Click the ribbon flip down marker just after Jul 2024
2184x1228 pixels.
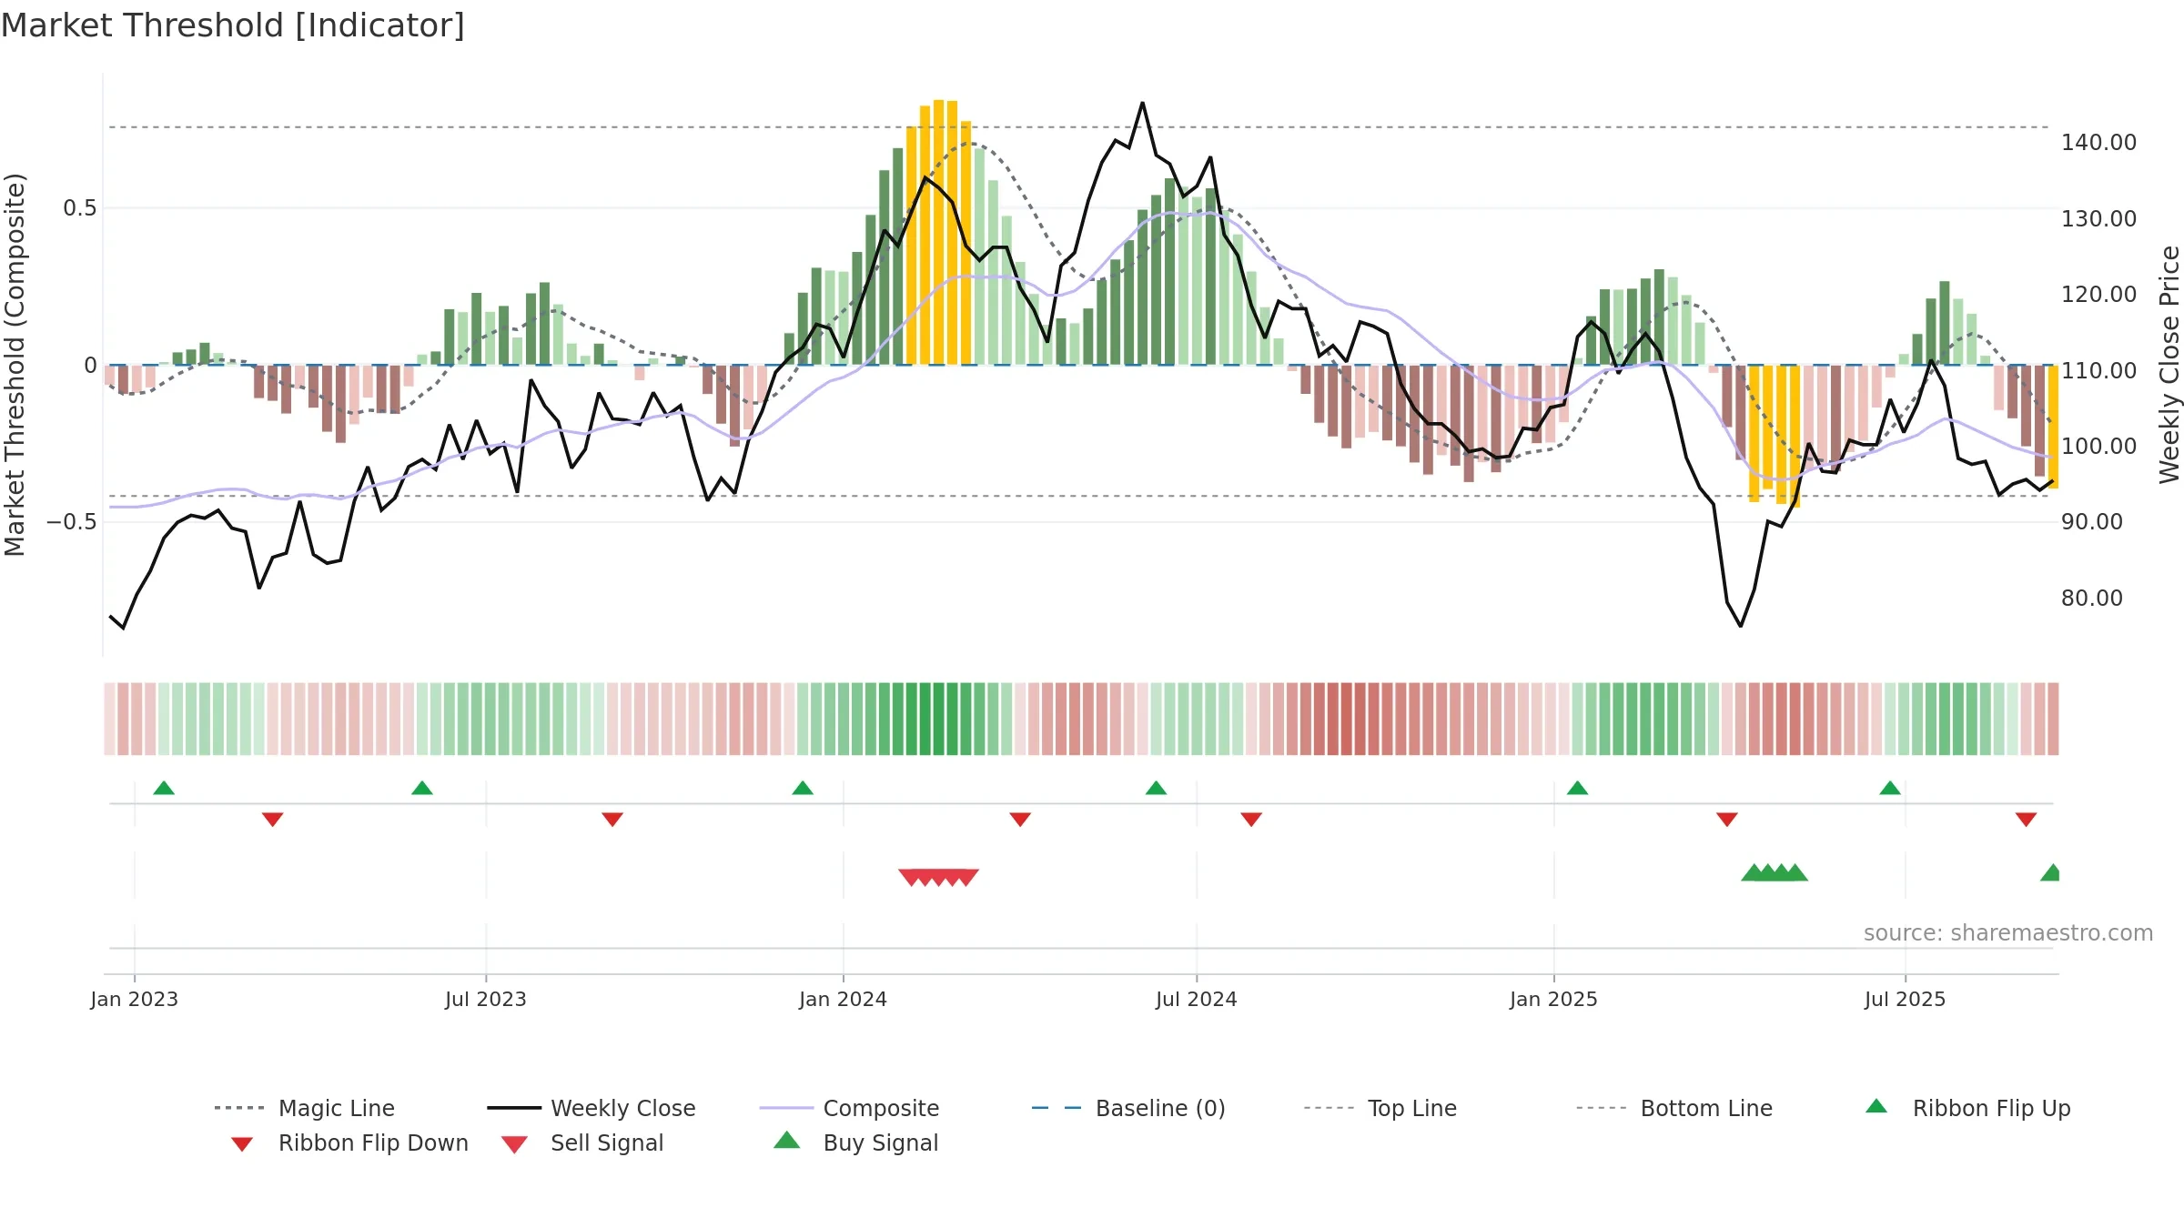coord(1251,820)
